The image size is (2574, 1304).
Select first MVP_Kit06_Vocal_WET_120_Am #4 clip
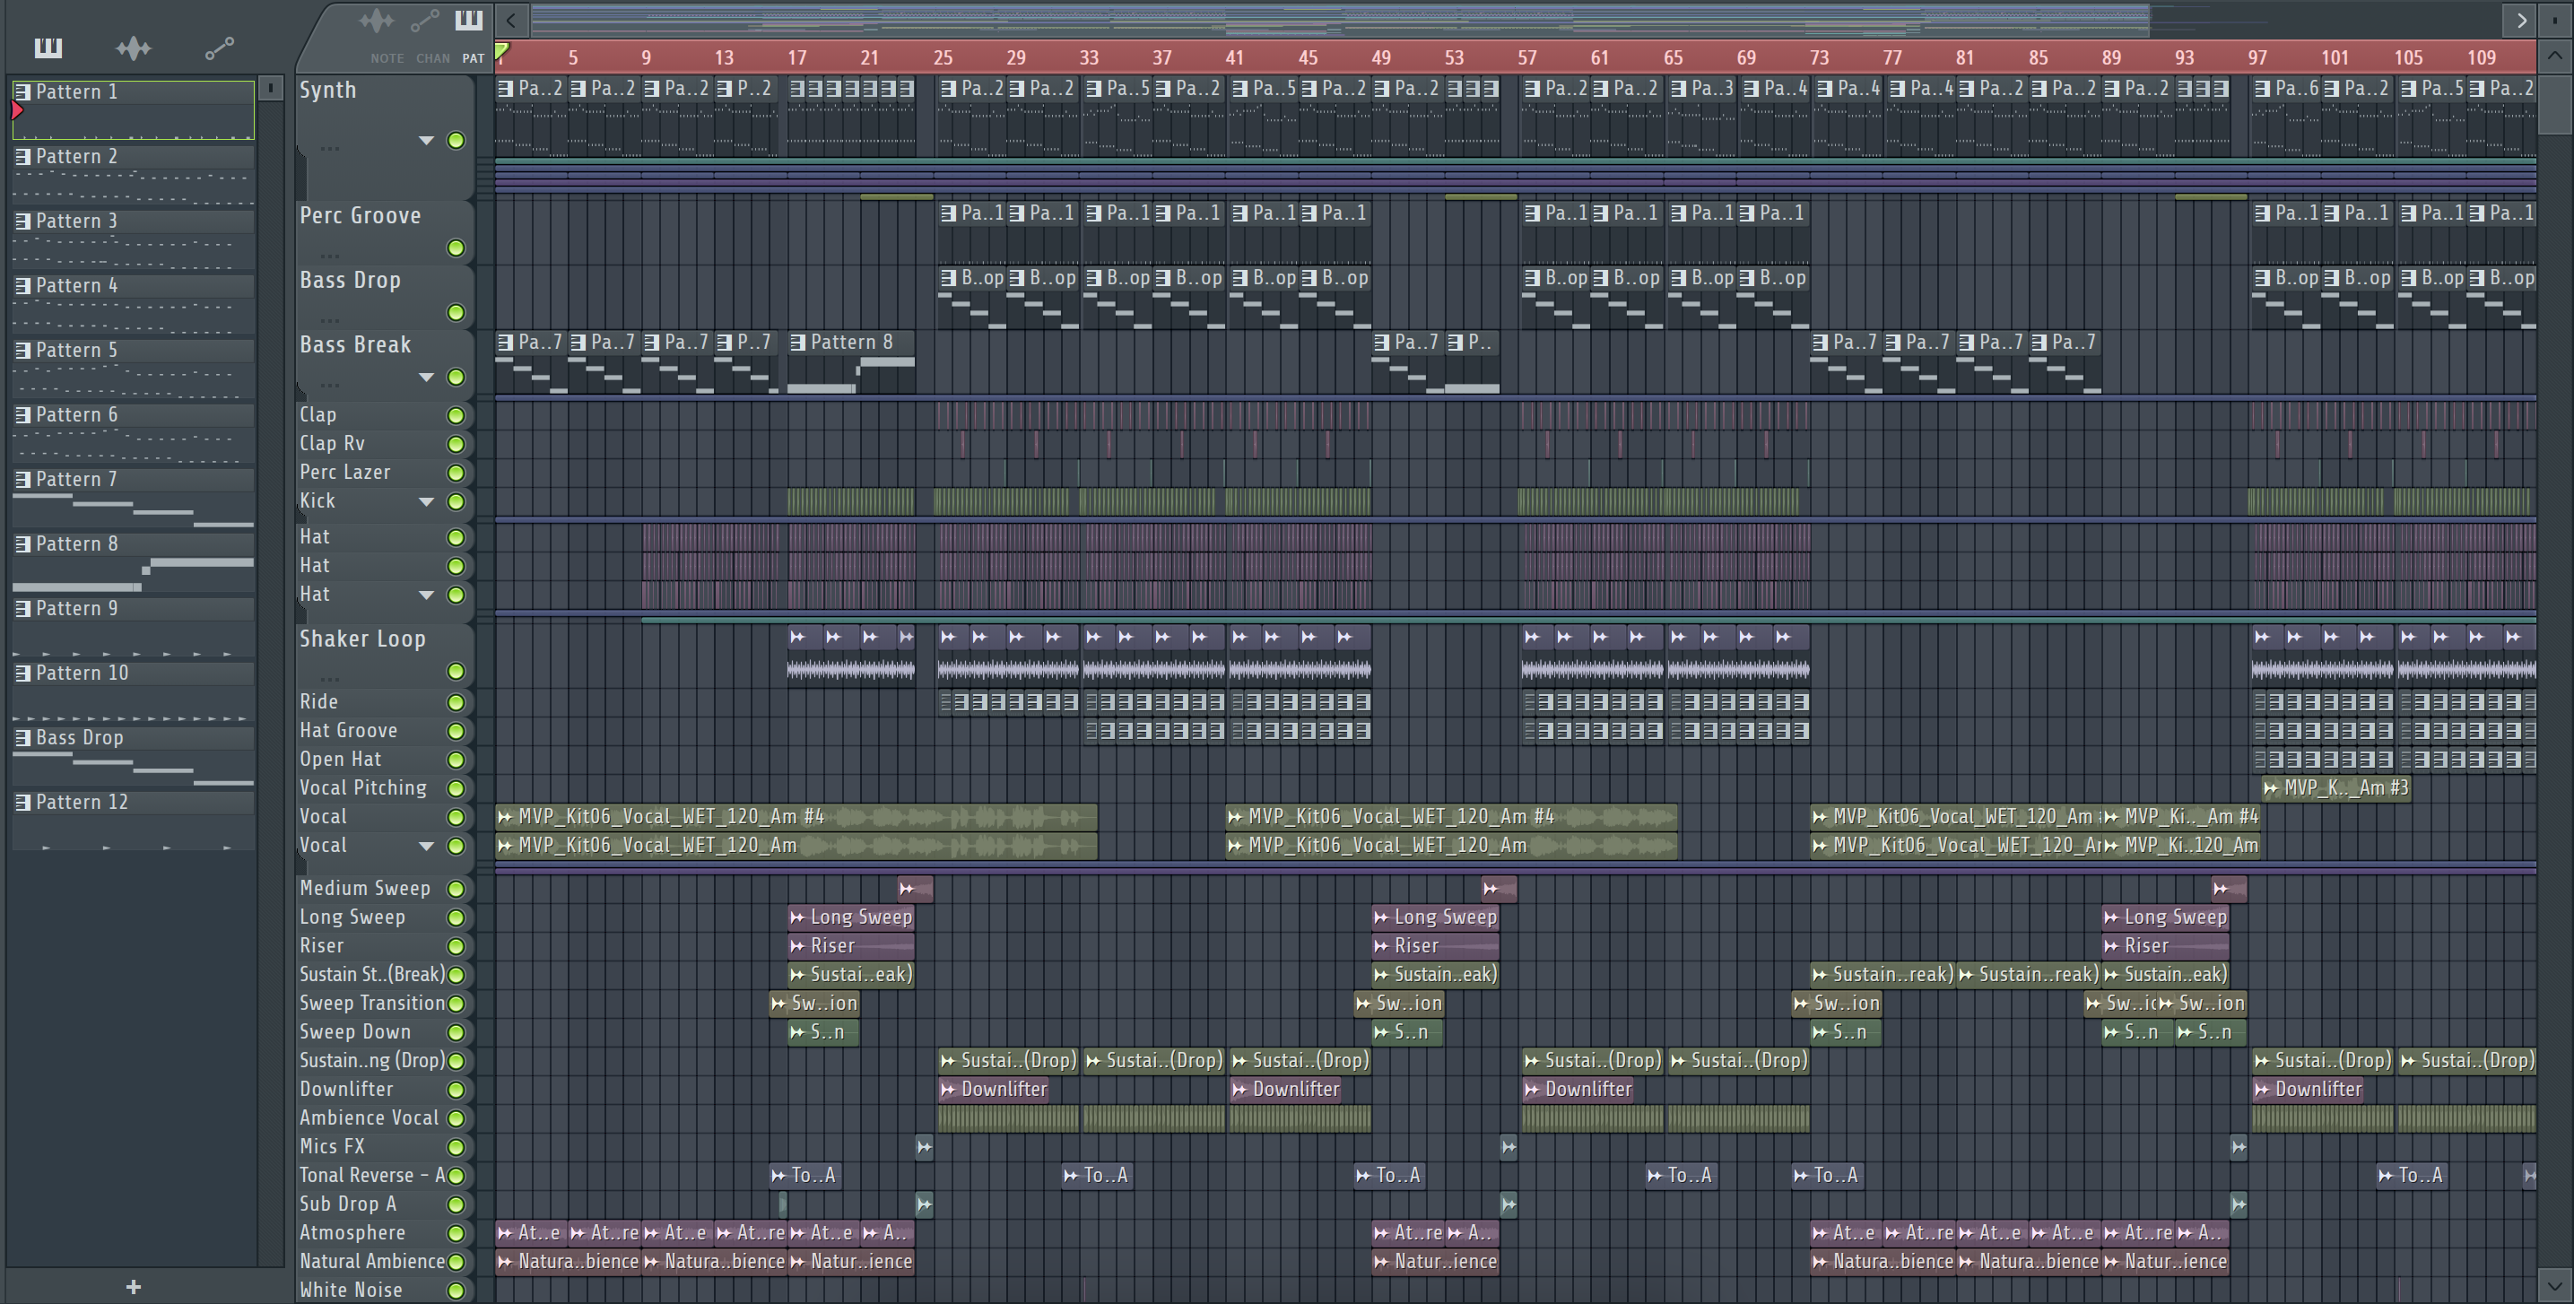[x=796, y=817]
